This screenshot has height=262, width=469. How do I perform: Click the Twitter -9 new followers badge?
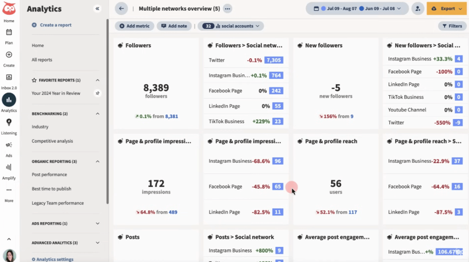click(x=458, y=123)
